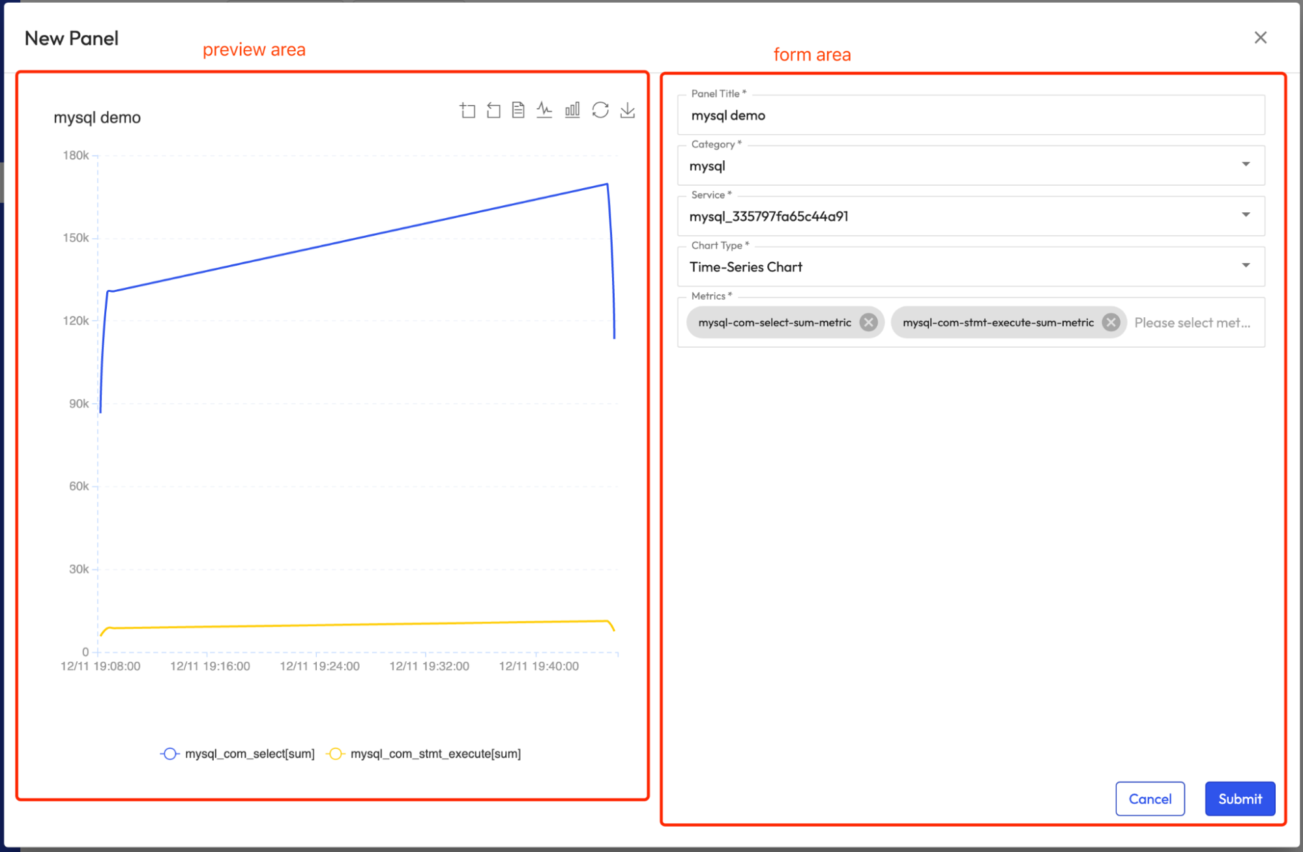Remove the mysql-com-select-sum-metric chip

tap(868, 322)
